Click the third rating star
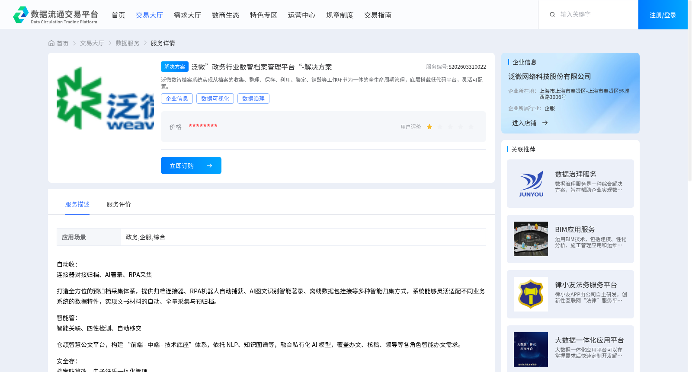The height and width of the screenshot is (372, 692). point(450,127)
